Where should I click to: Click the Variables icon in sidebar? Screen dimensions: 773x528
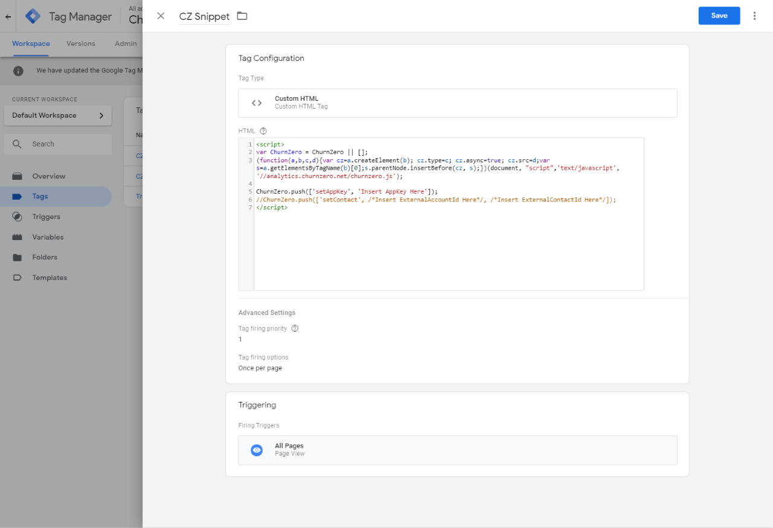coord(17,237)
